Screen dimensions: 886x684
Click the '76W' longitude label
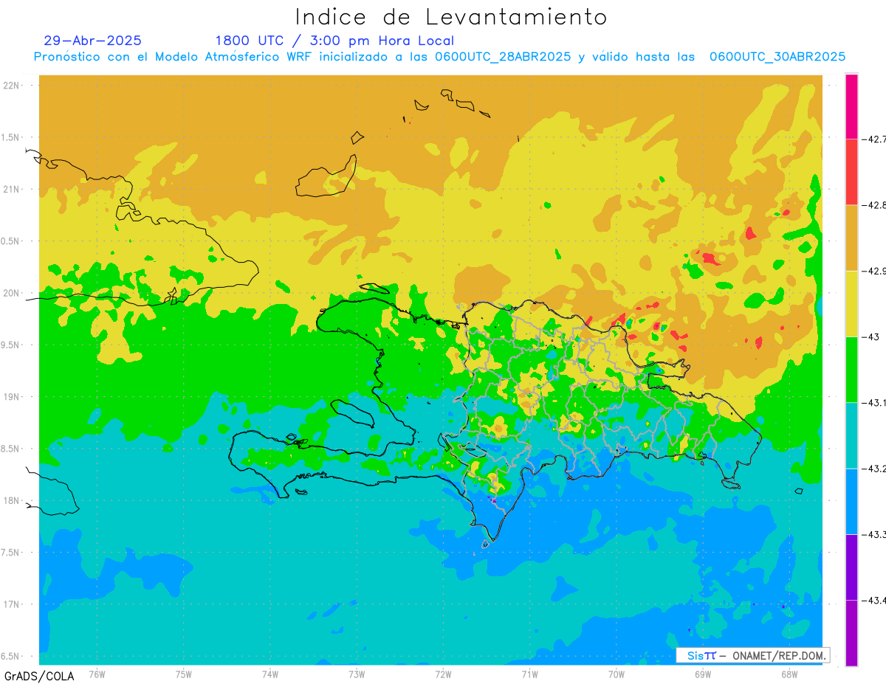(97, 674)
